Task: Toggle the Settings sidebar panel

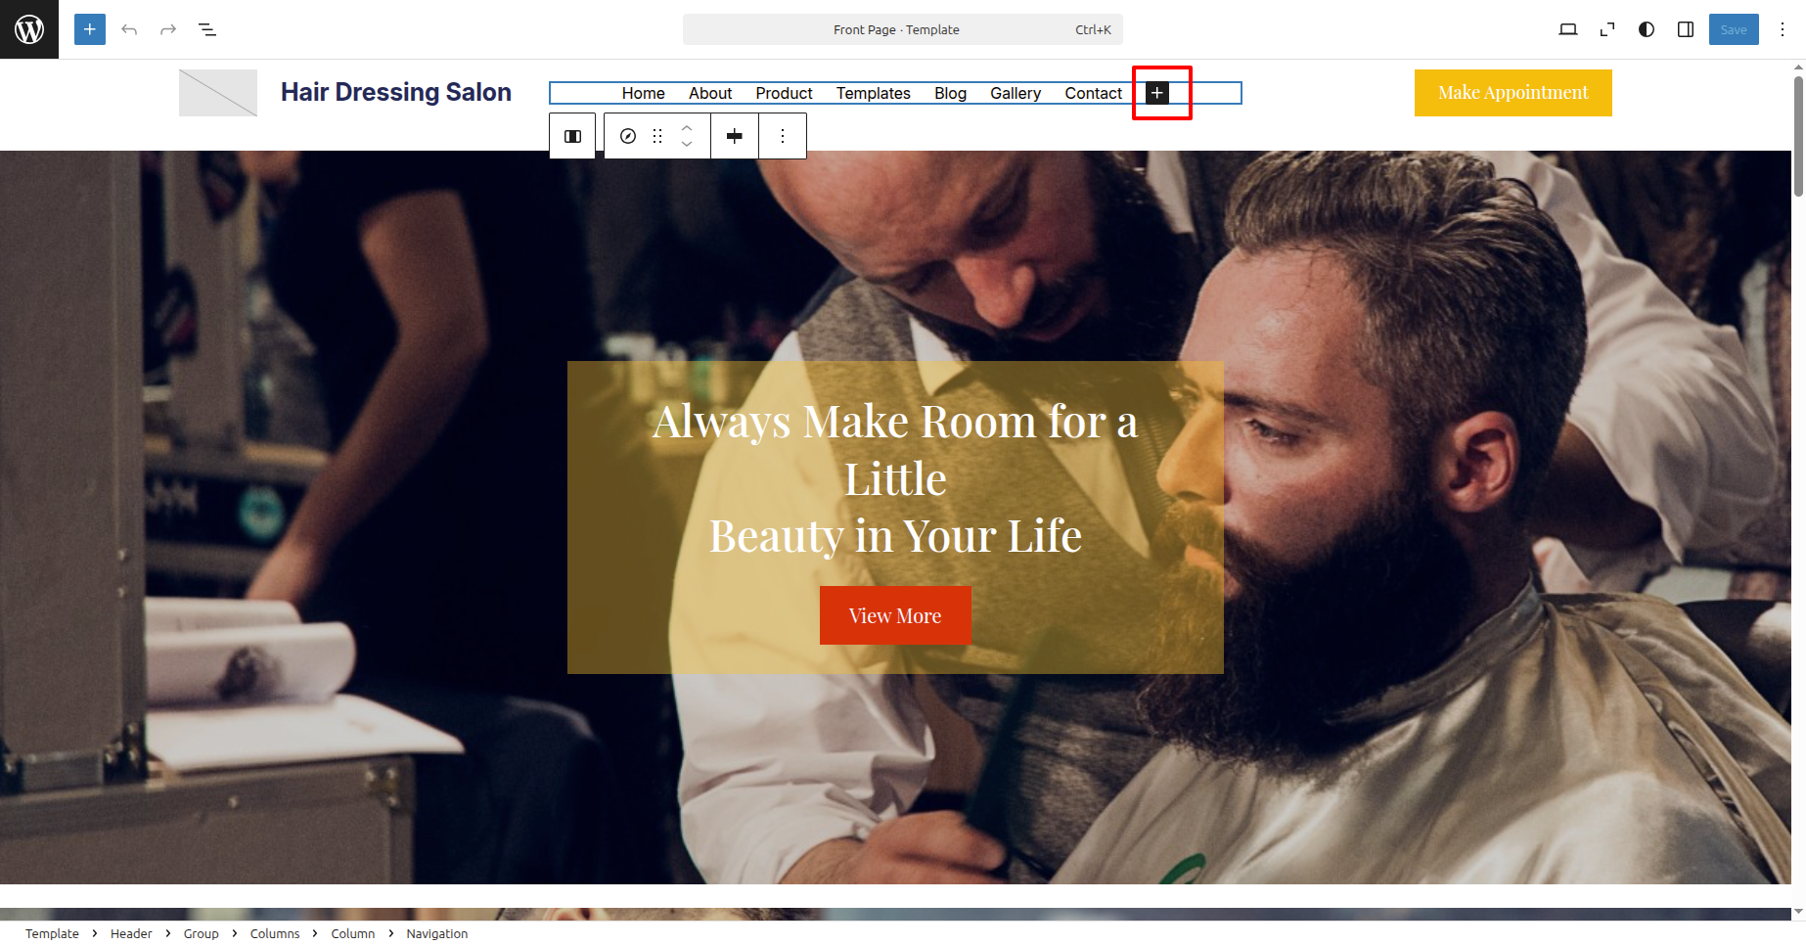Action: pos(1686,29)
